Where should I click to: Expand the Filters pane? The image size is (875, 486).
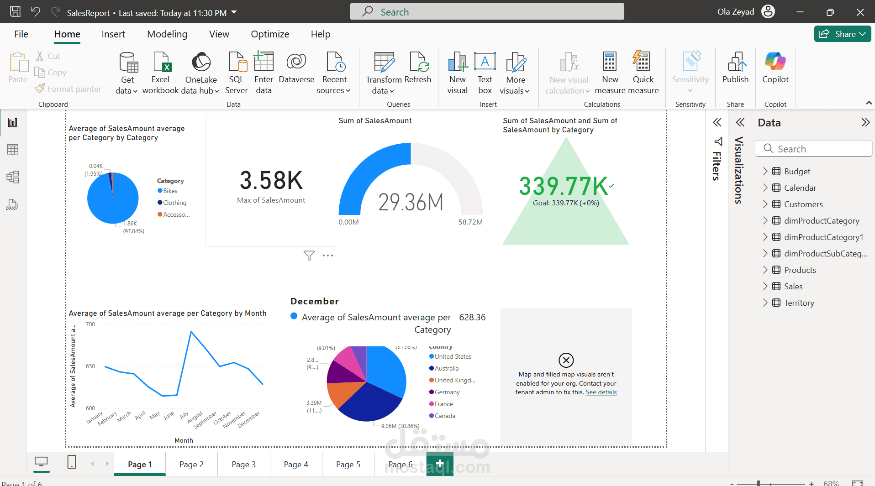coord(717,122)
